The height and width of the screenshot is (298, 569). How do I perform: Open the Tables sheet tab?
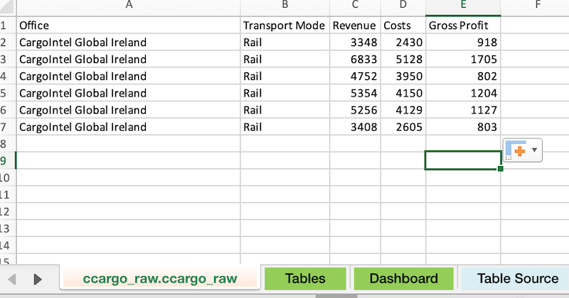(x=305, y=279)
